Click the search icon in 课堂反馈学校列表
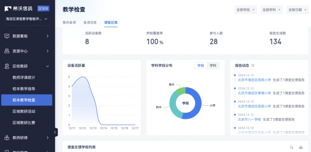The height and width of the screenshot is (152, 311). pyautogui.click(x=291, y=147)
